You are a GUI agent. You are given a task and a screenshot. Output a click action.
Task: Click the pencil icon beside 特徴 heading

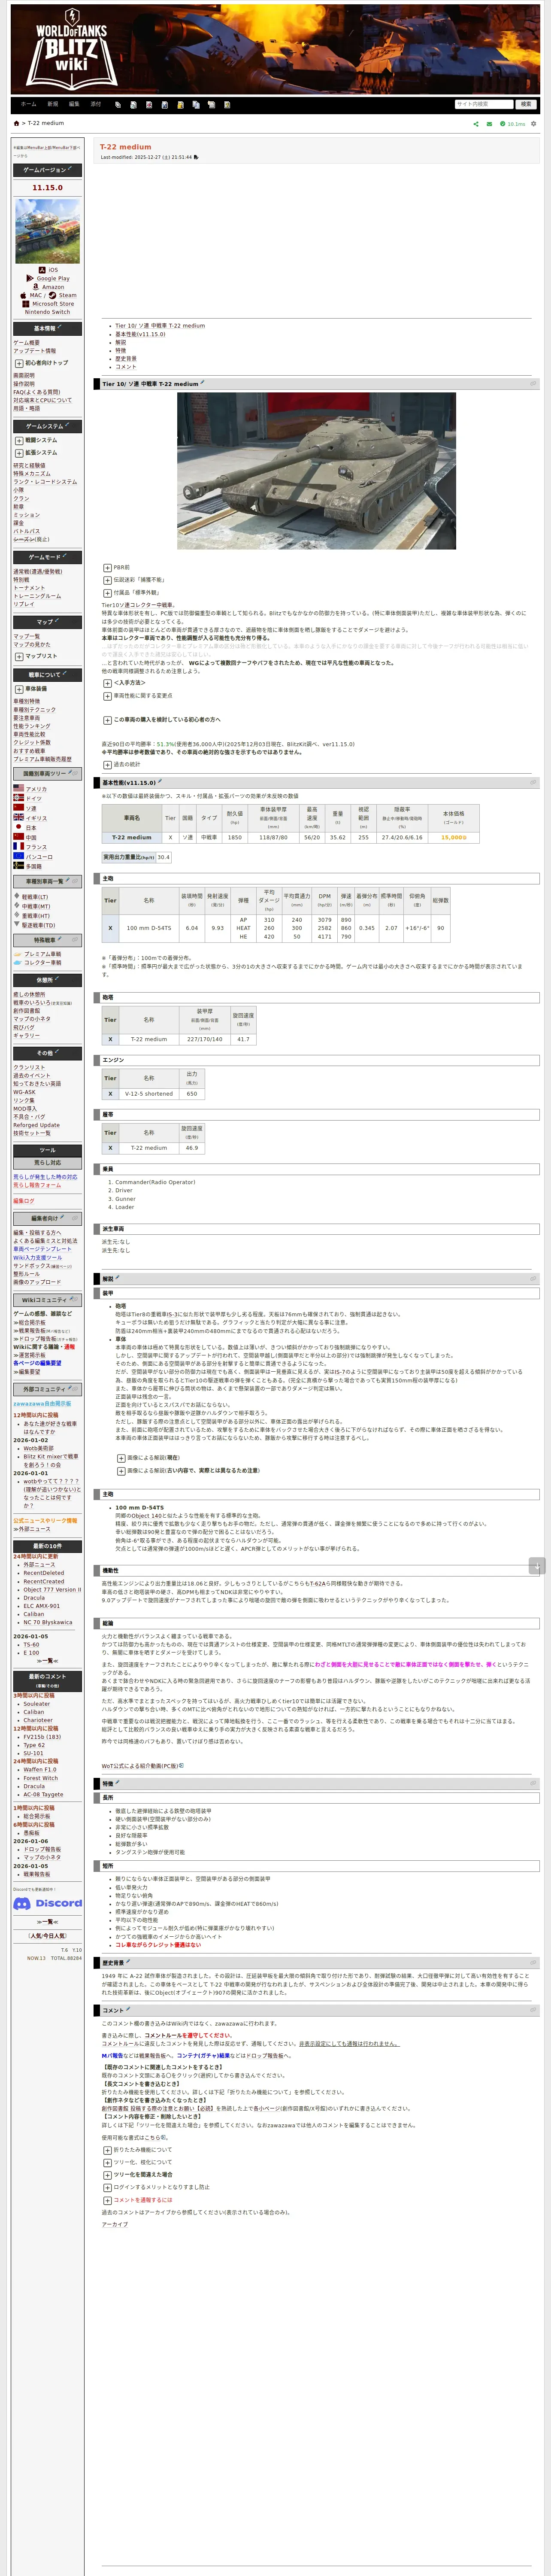pos(117,1783)
